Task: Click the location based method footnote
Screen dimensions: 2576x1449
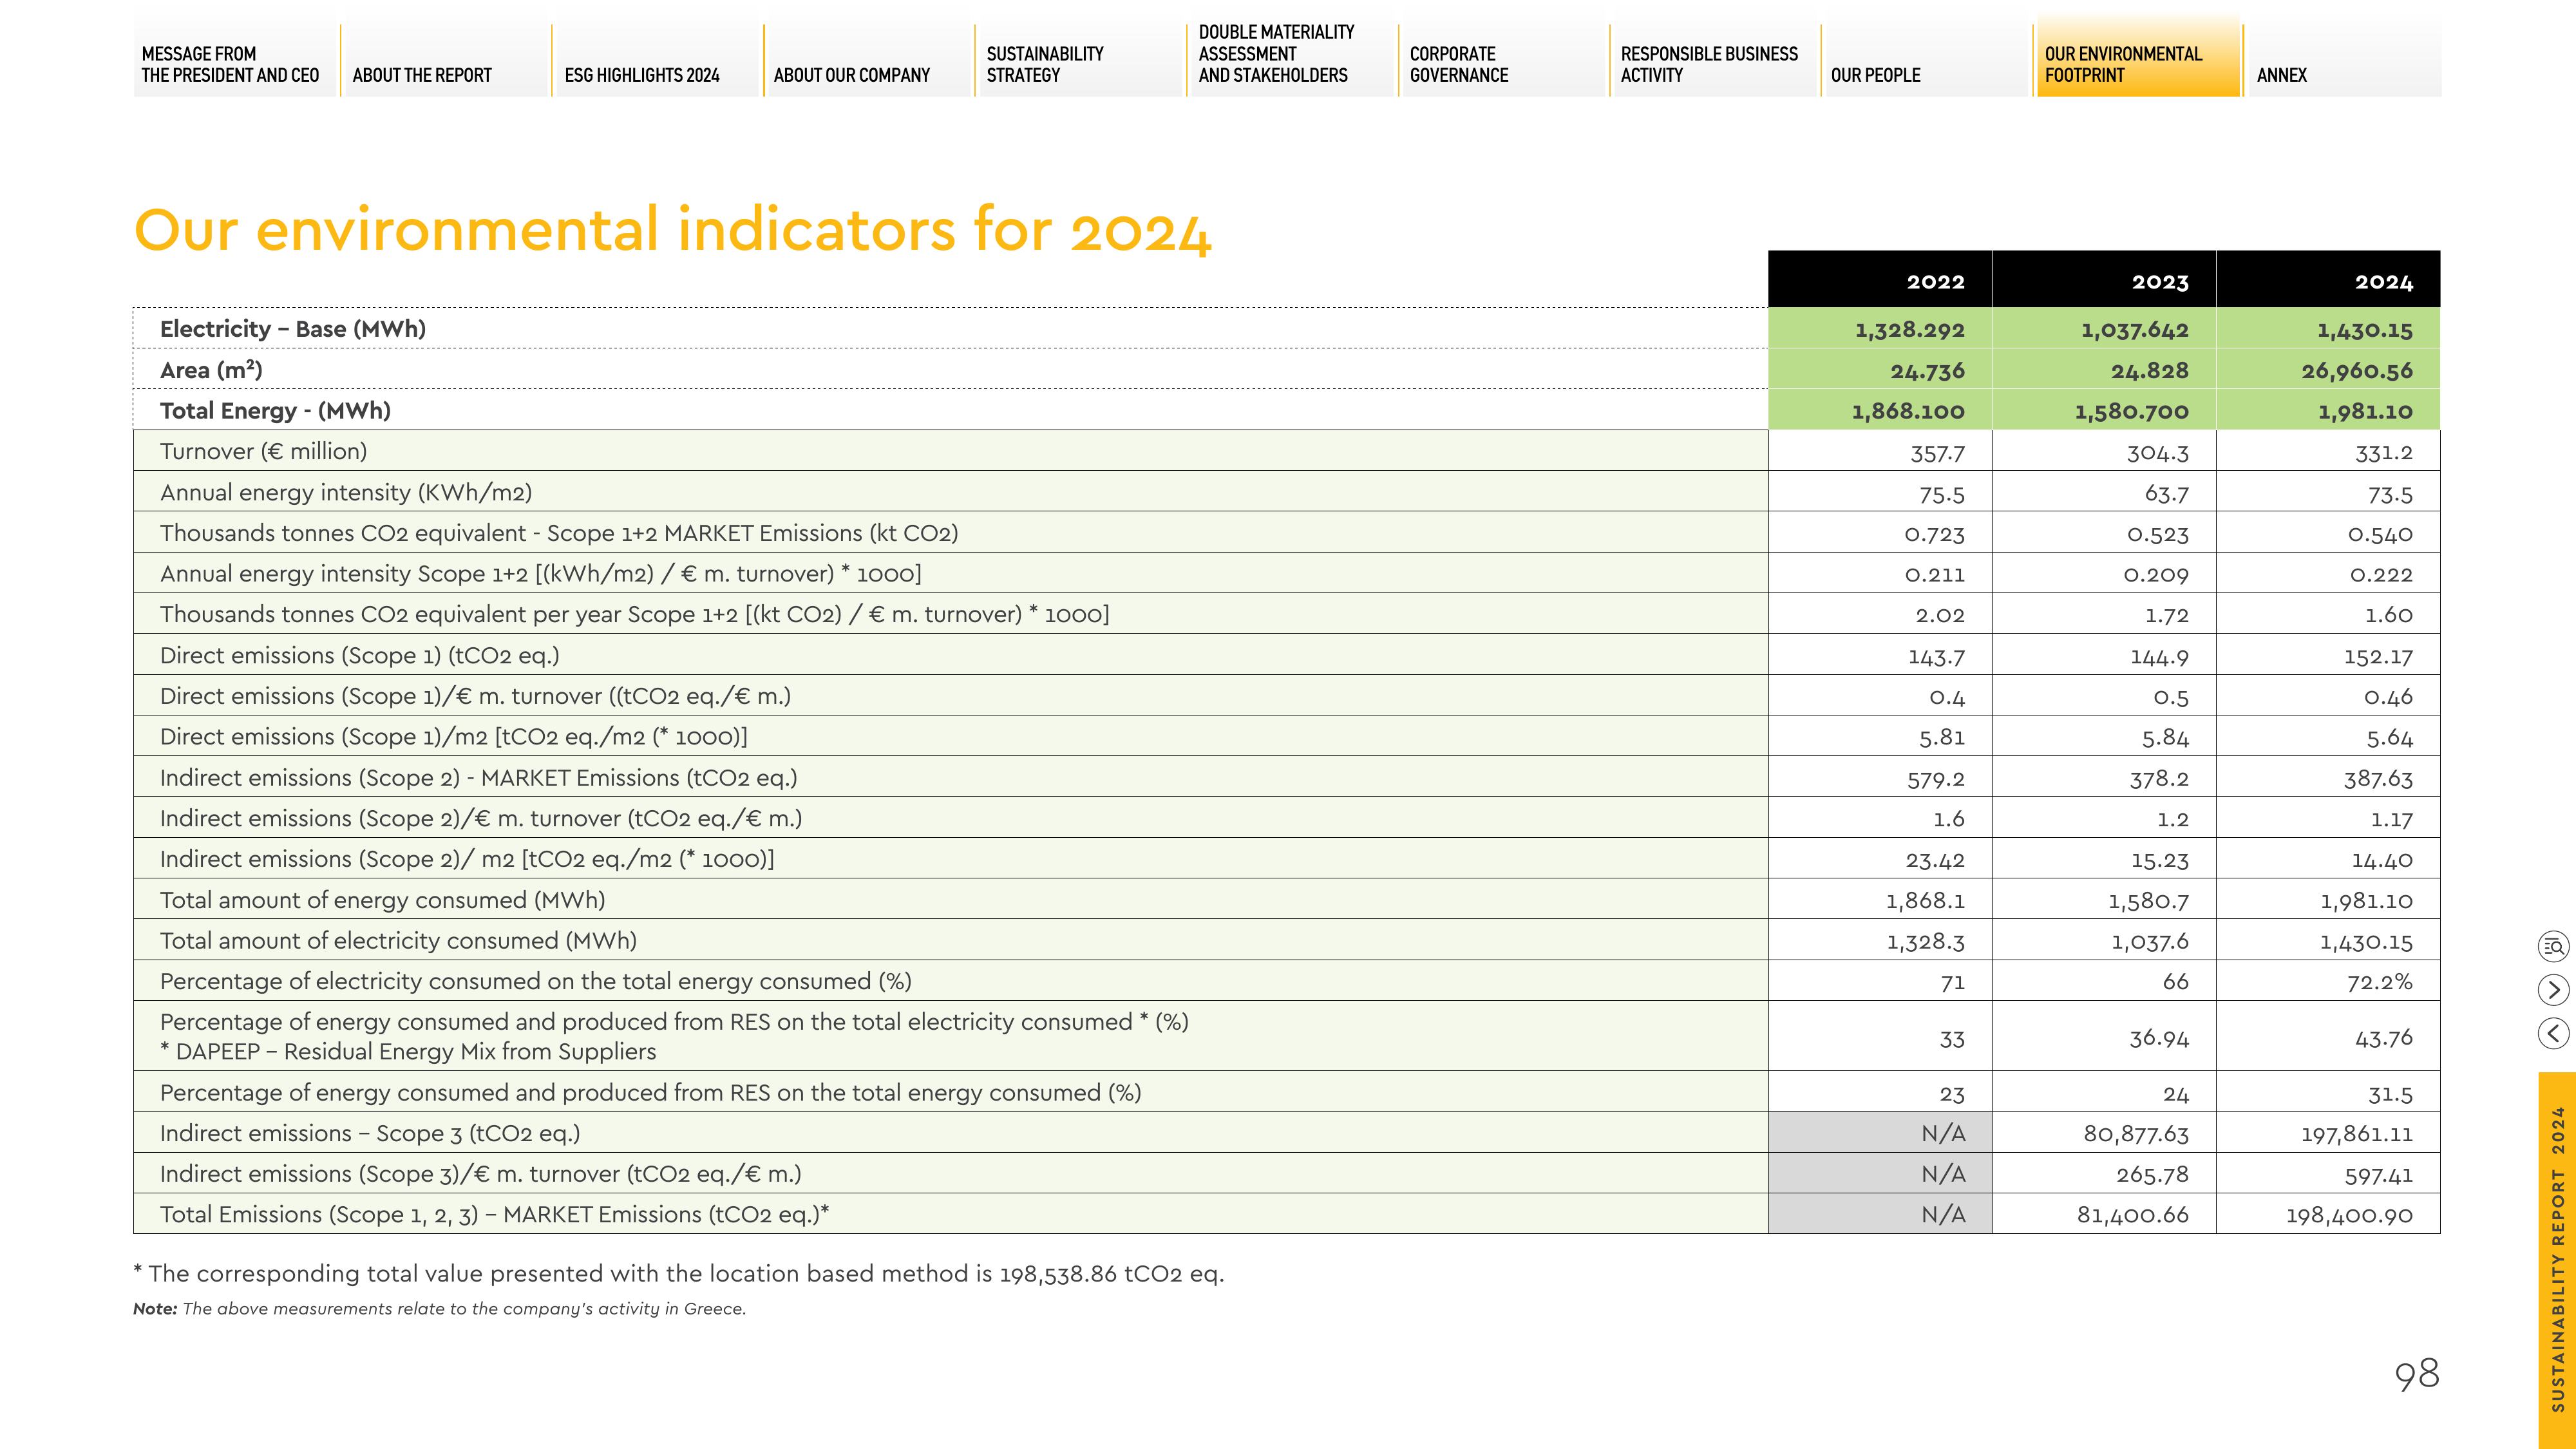Action: 679,1274
